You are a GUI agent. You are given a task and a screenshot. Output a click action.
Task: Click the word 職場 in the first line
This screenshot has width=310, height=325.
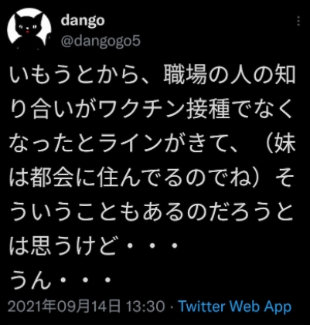(185, 76)
